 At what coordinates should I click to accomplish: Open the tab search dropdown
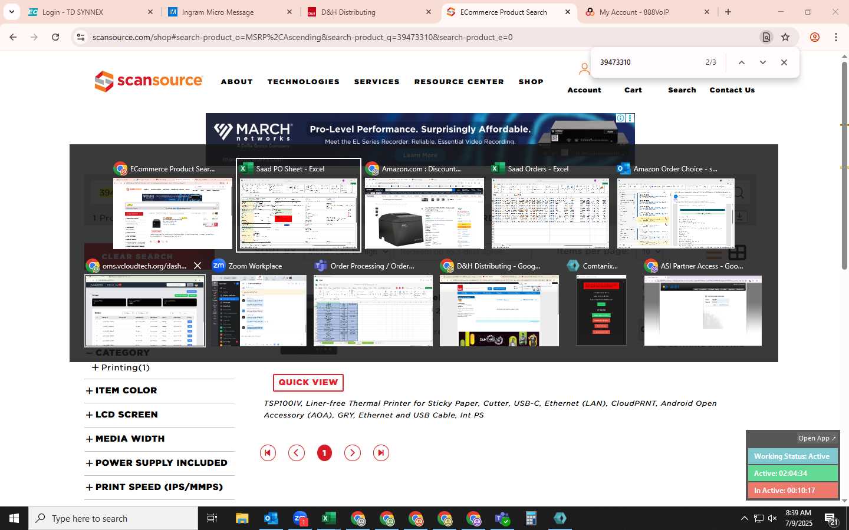click(x=12, y=12)
